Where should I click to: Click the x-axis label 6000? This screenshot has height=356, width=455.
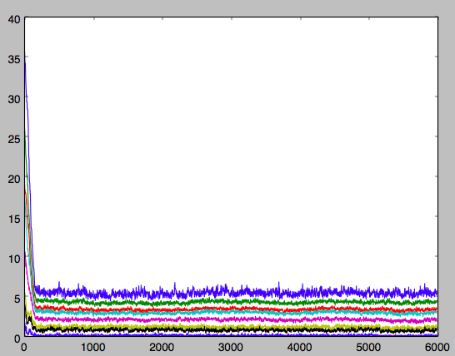click(x=437, y=347)
